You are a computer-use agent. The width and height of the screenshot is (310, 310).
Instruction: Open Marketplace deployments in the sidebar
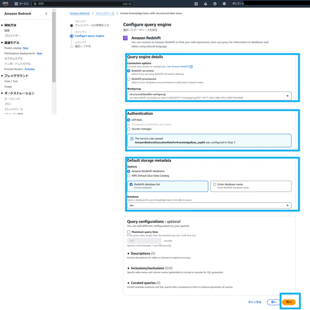point(20,53)
